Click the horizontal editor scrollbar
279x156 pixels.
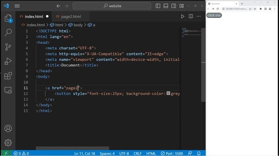point(72,148)
